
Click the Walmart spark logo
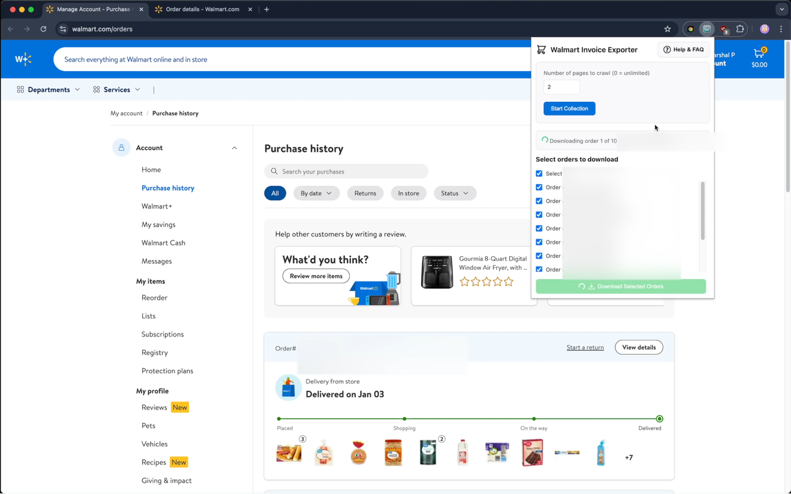(x=23, y=59)
